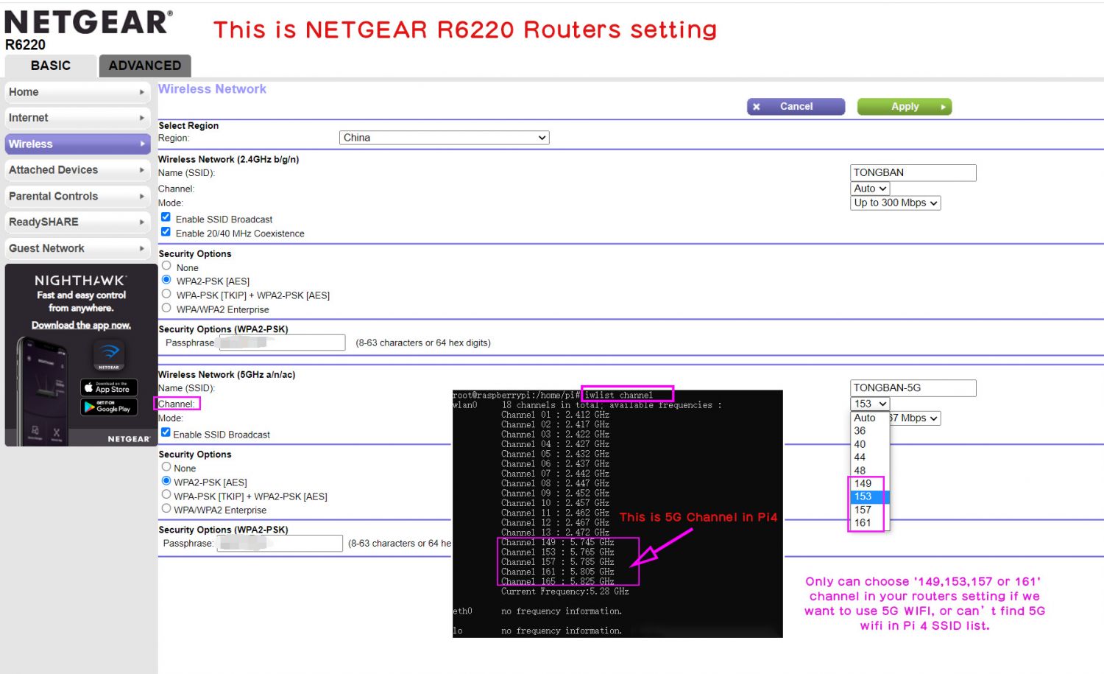This screenshot has width=1104, height=674.
Task: Select None security for 2.4GHz network
Action: click(166, 266)
